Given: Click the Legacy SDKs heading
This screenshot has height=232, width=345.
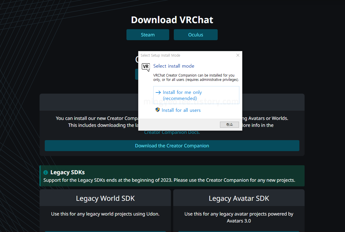Looking at the screenshot, I should click(x=67, y=172).
